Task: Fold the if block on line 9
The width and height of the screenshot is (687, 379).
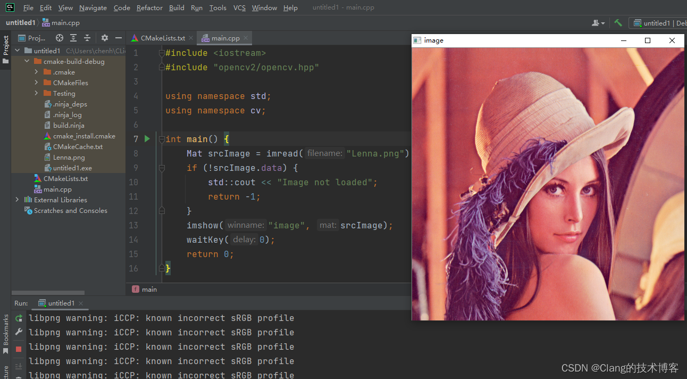Action: point(162,168)
